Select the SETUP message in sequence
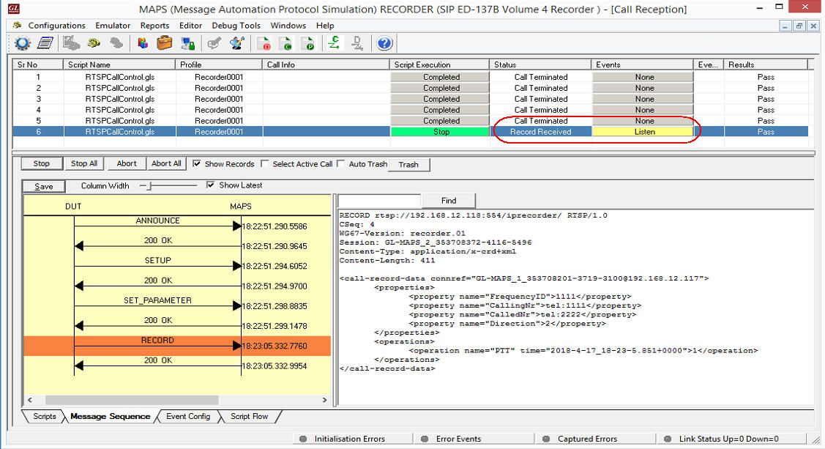 pyautogui.click(x=158, y=261)
